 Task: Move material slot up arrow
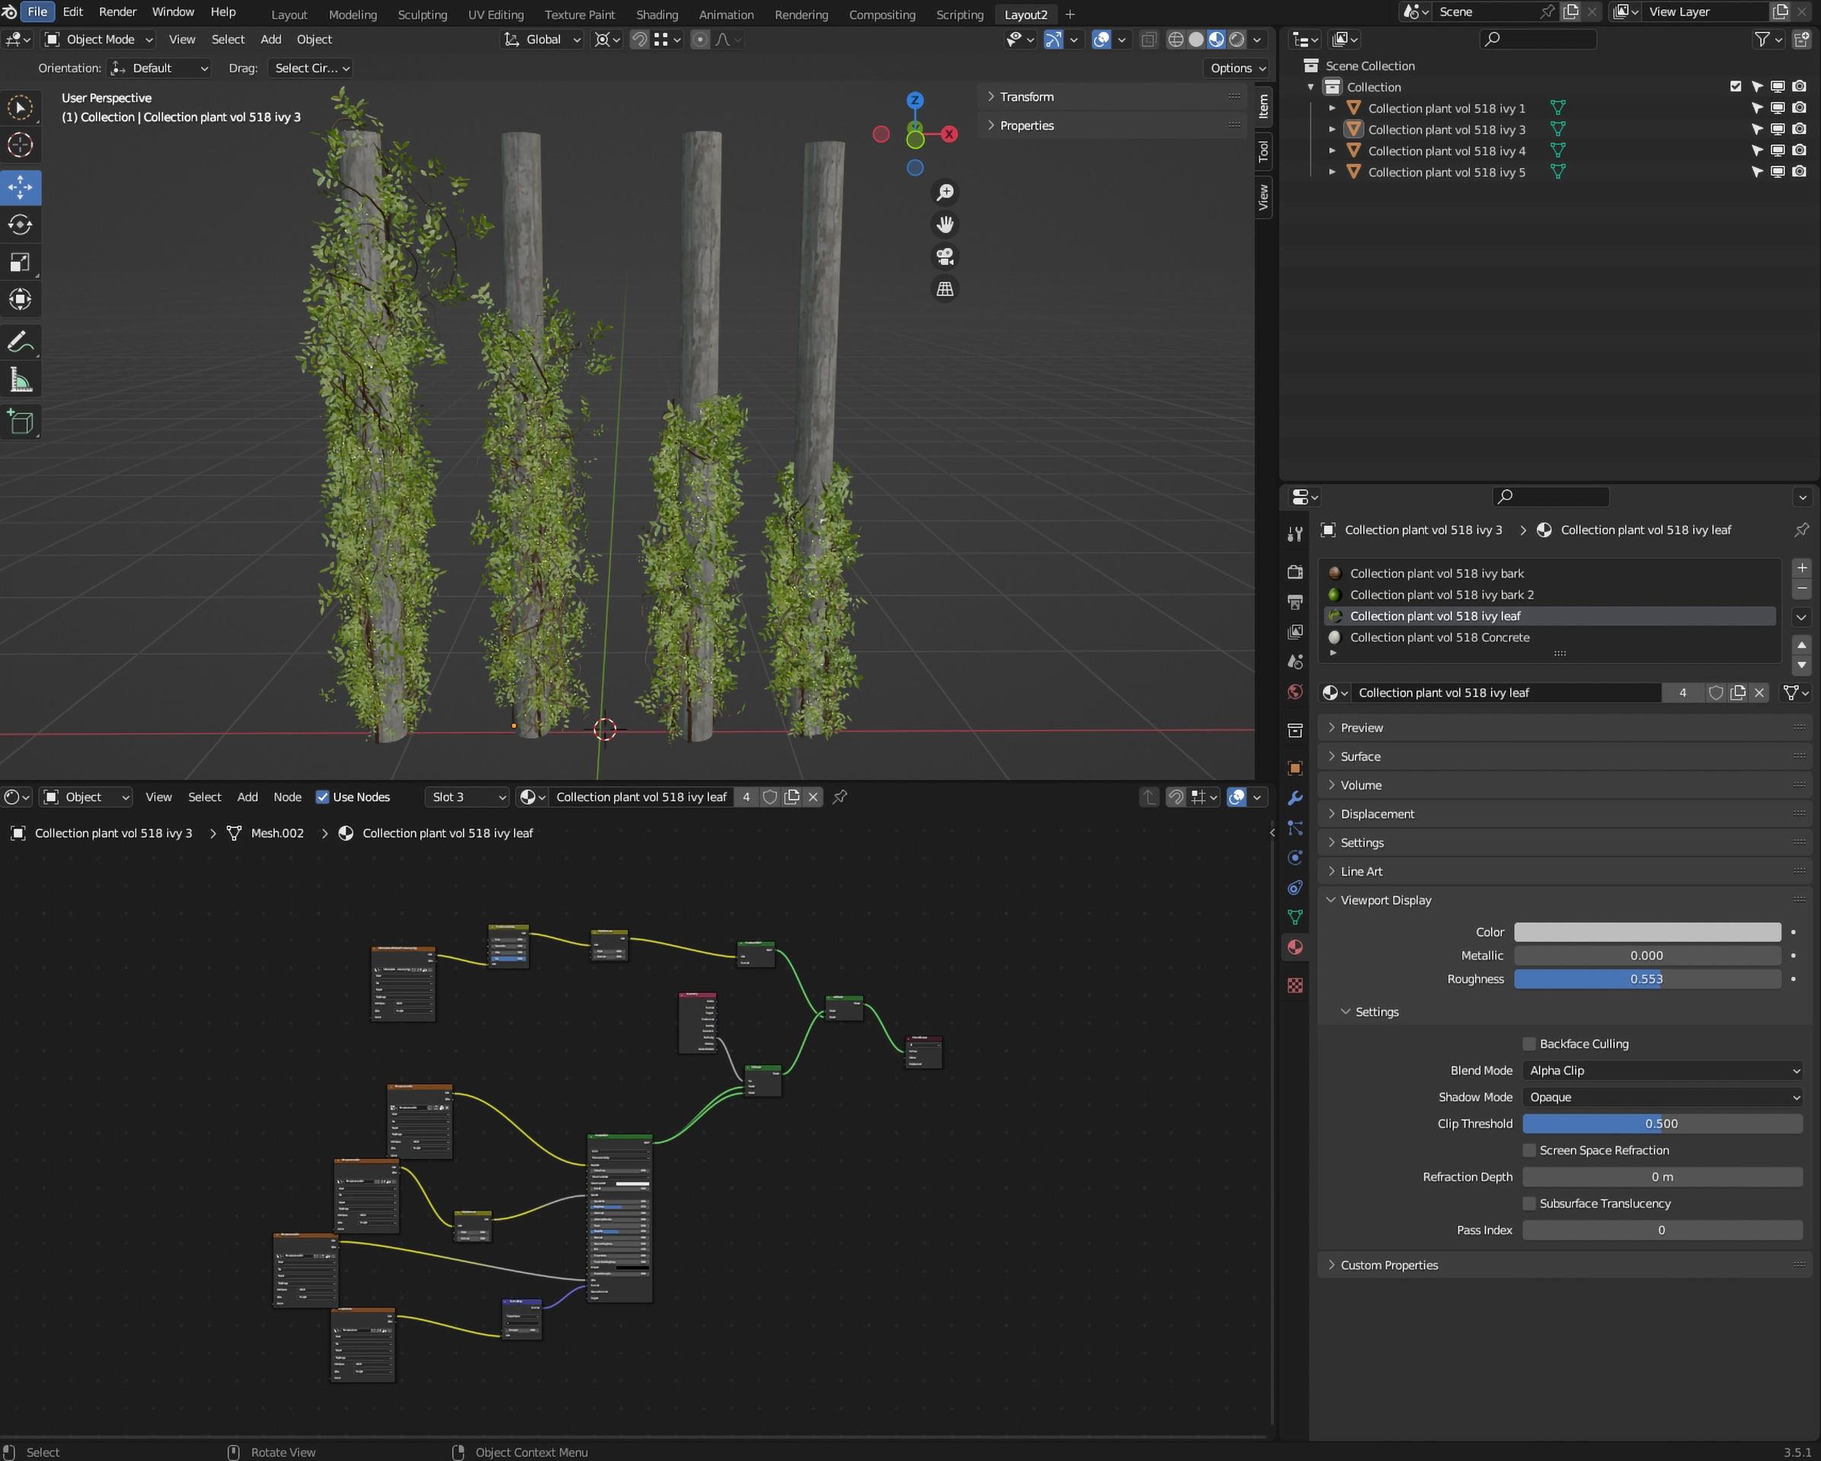coord(1801,645)
